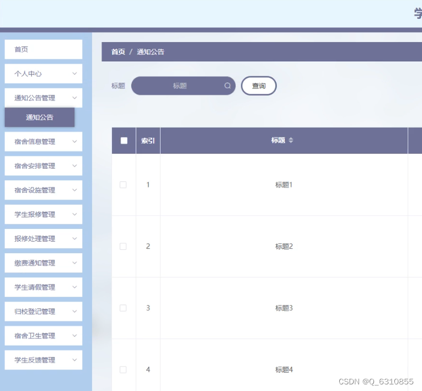Expand the 宿舍信息管理 chevron
The height and width of the screenshot is (391, 422).
(74, 142)
